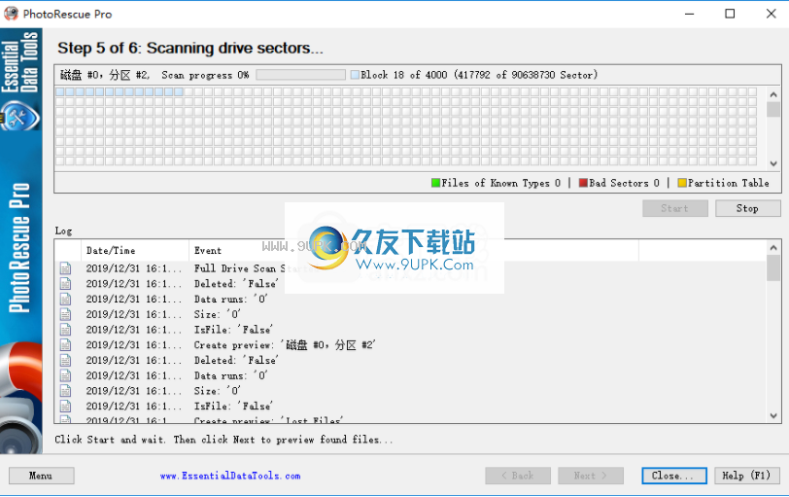This screenshot has width=789, height=497.
Task: Click the green Files of Known Types swatch
Action: tap(435, 183)
